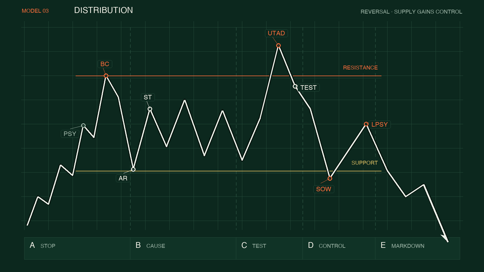Click the LPSY orange circle marker

coord(366,124)
